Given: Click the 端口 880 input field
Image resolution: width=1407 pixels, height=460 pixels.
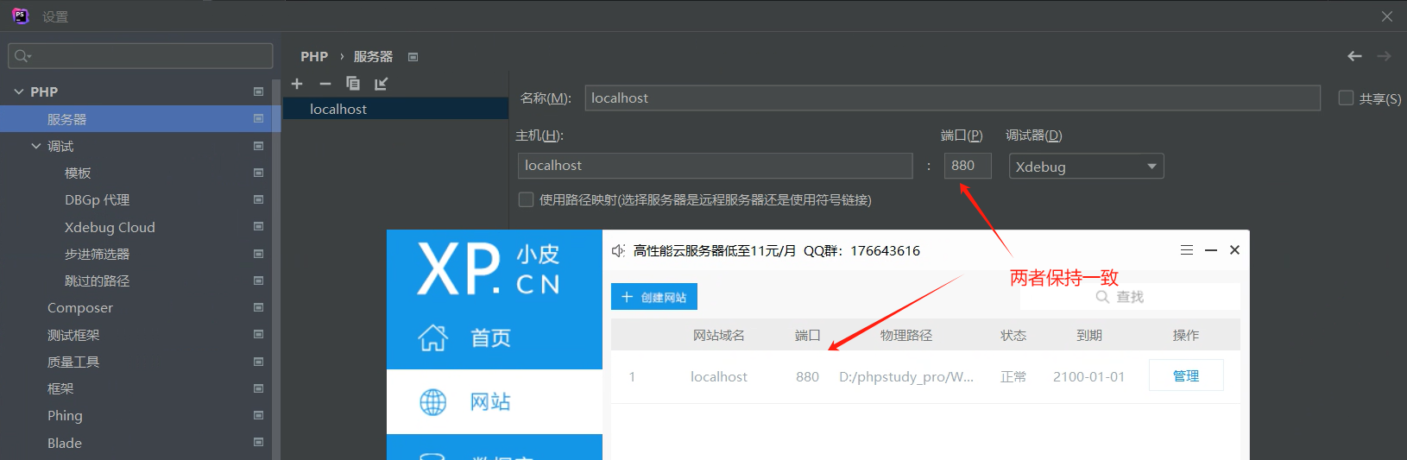Looking at the screenshot, I should [968, 165].
